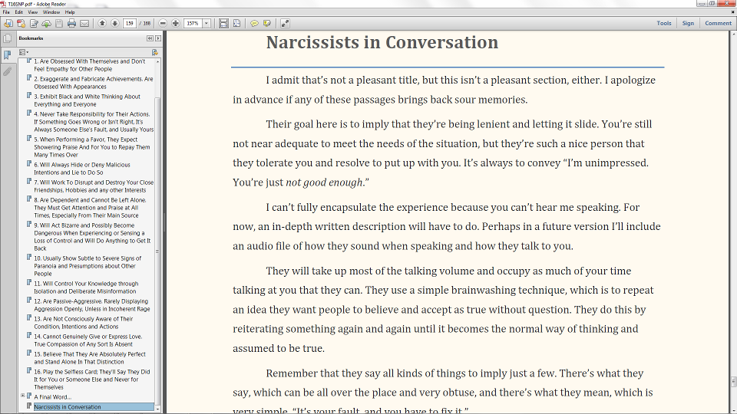Add a sticky note comment
Viewport: 737px width, 414px height.
click(254, 24)
